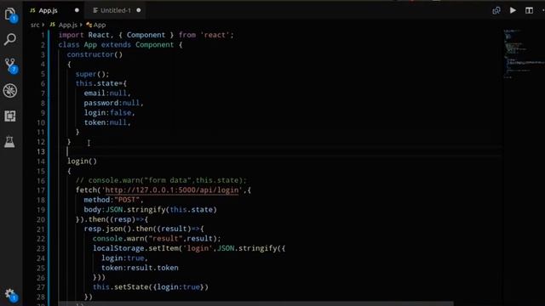The width and height of the screenshot is (545, 306).
Task: Click 'token:result.token' on line 25
Action: (x=140, y=268)
